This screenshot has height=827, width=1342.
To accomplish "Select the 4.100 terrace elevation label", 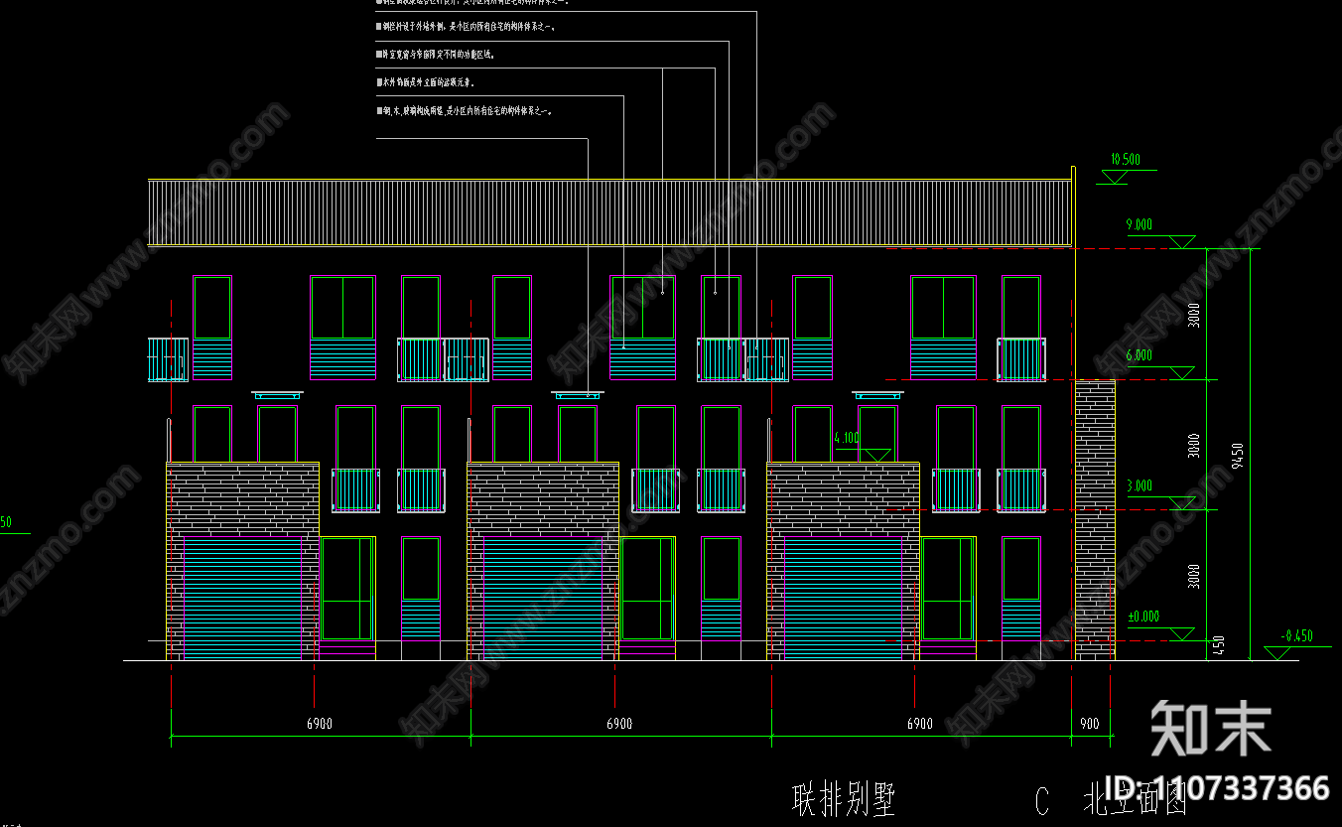I will [x=847, y=438].
